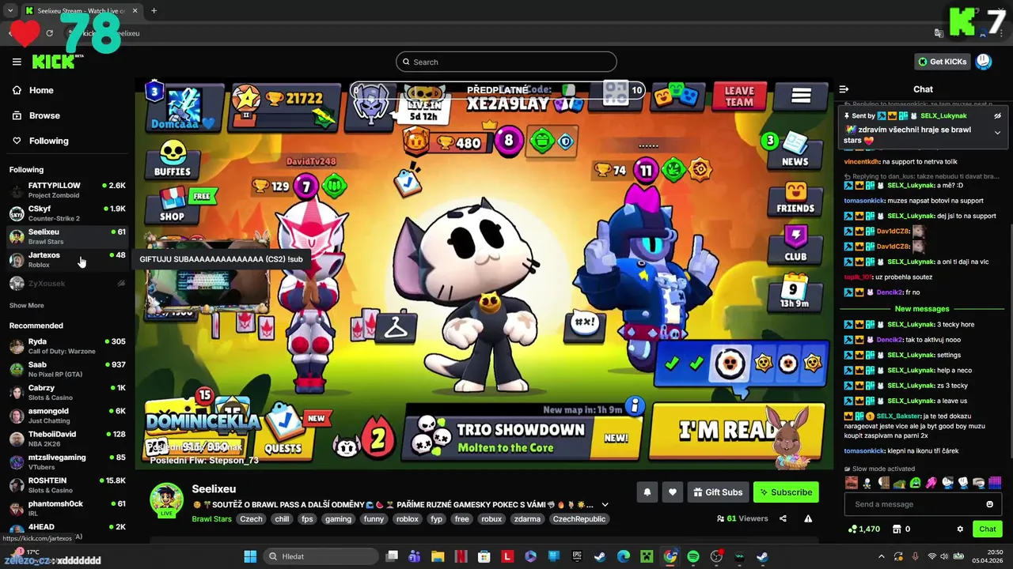Click New messages divider in chat

(x=922, y=309)
